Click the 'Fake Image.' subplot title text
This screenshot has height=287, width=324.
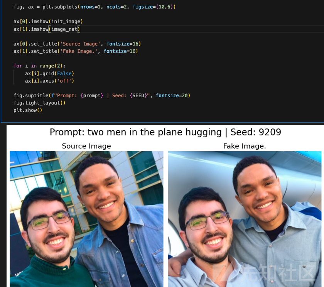click(x=245, y=146)
